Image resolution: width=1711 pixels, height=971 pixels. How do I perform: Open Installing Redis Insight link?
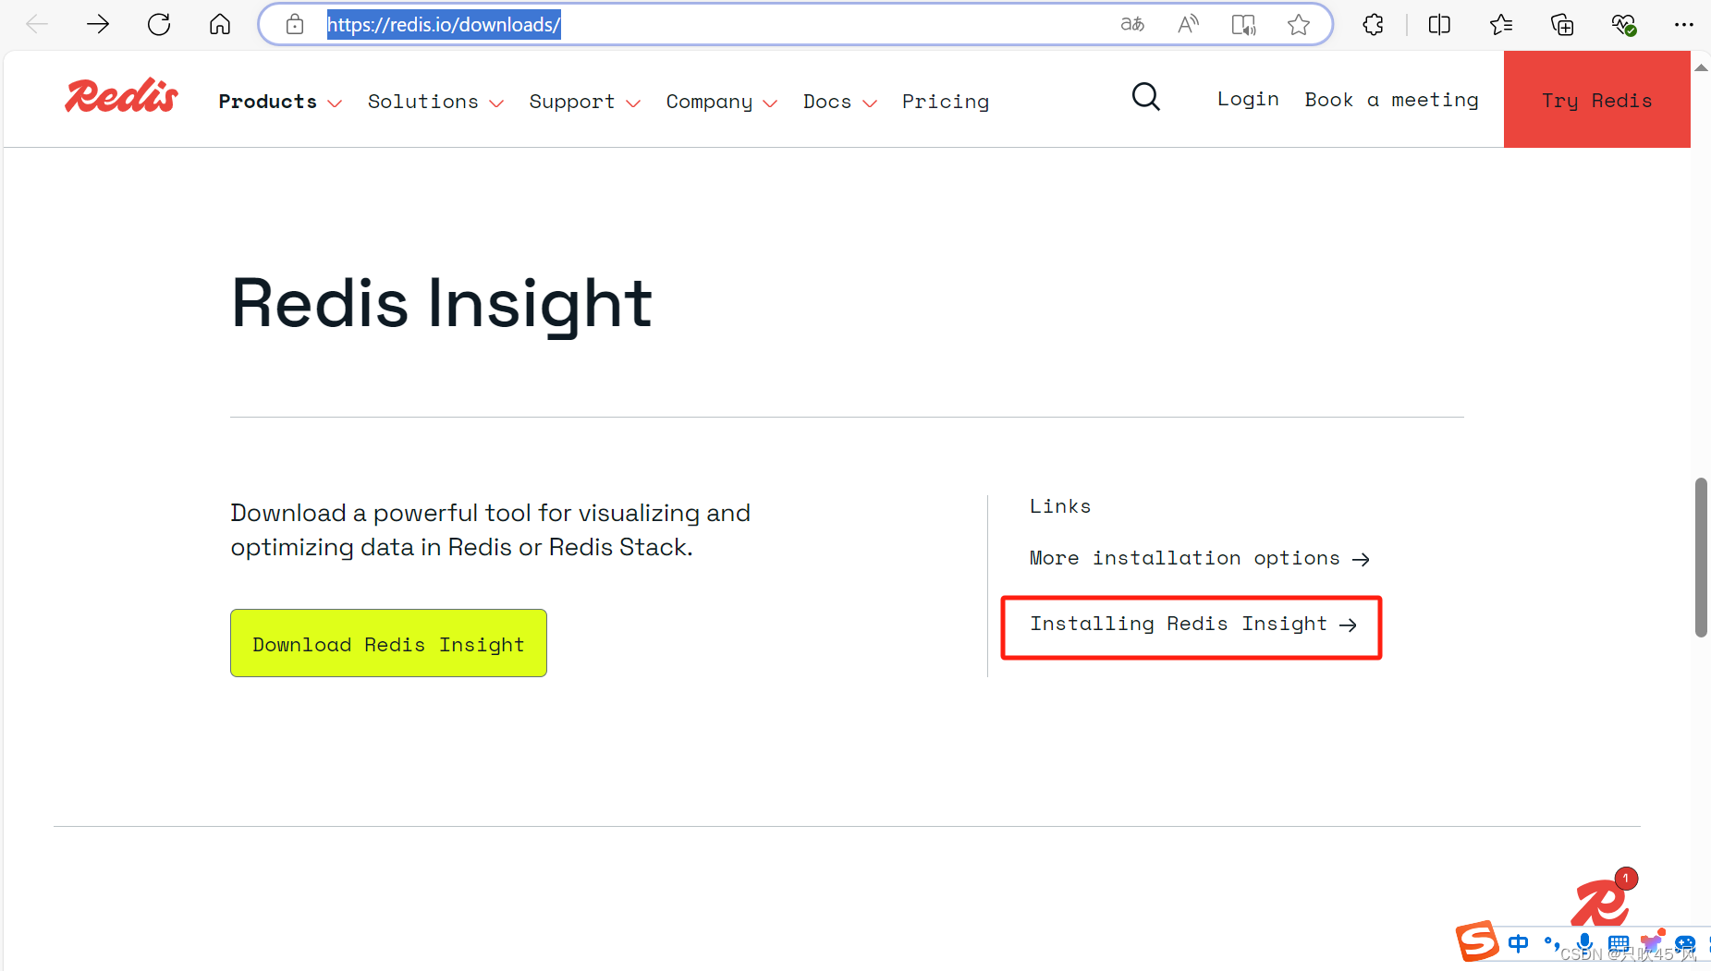(1192, 625)
